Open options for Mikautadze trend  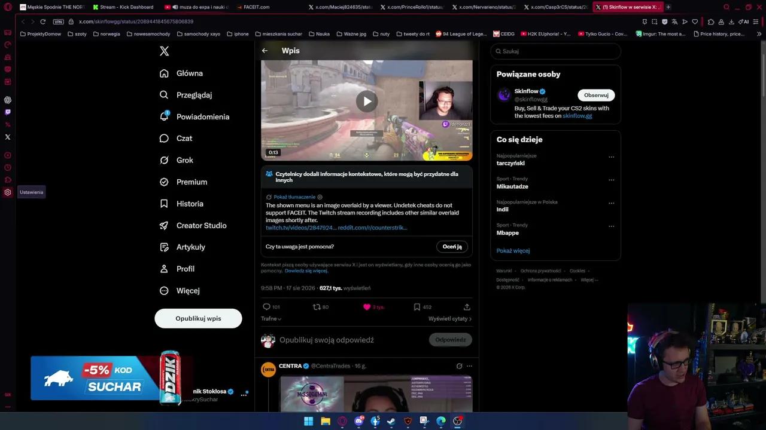point(611,180)
